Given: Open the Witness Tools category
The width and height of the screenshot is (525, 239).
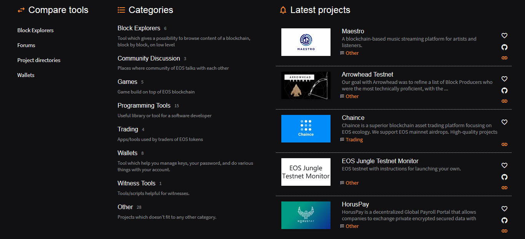Looking at the screenshot, I should pos(136,183).
